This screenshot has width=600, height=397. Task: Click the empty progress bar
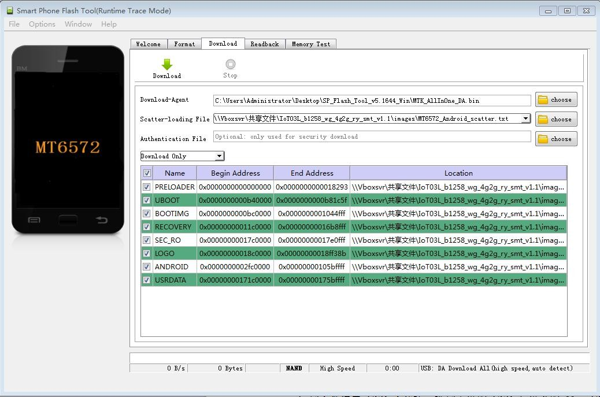(360, 358)
